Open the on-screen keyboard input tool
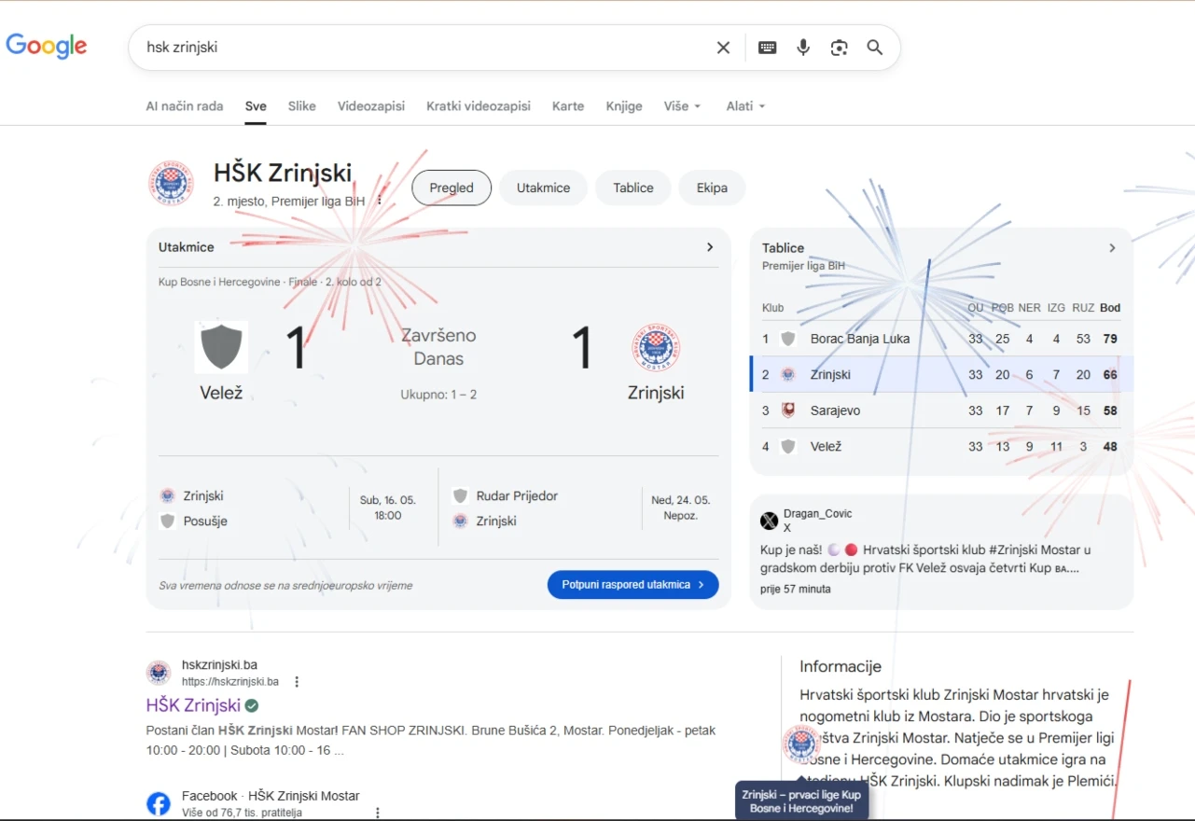This screenshot has height=821, width=1195. pos(768,48)
